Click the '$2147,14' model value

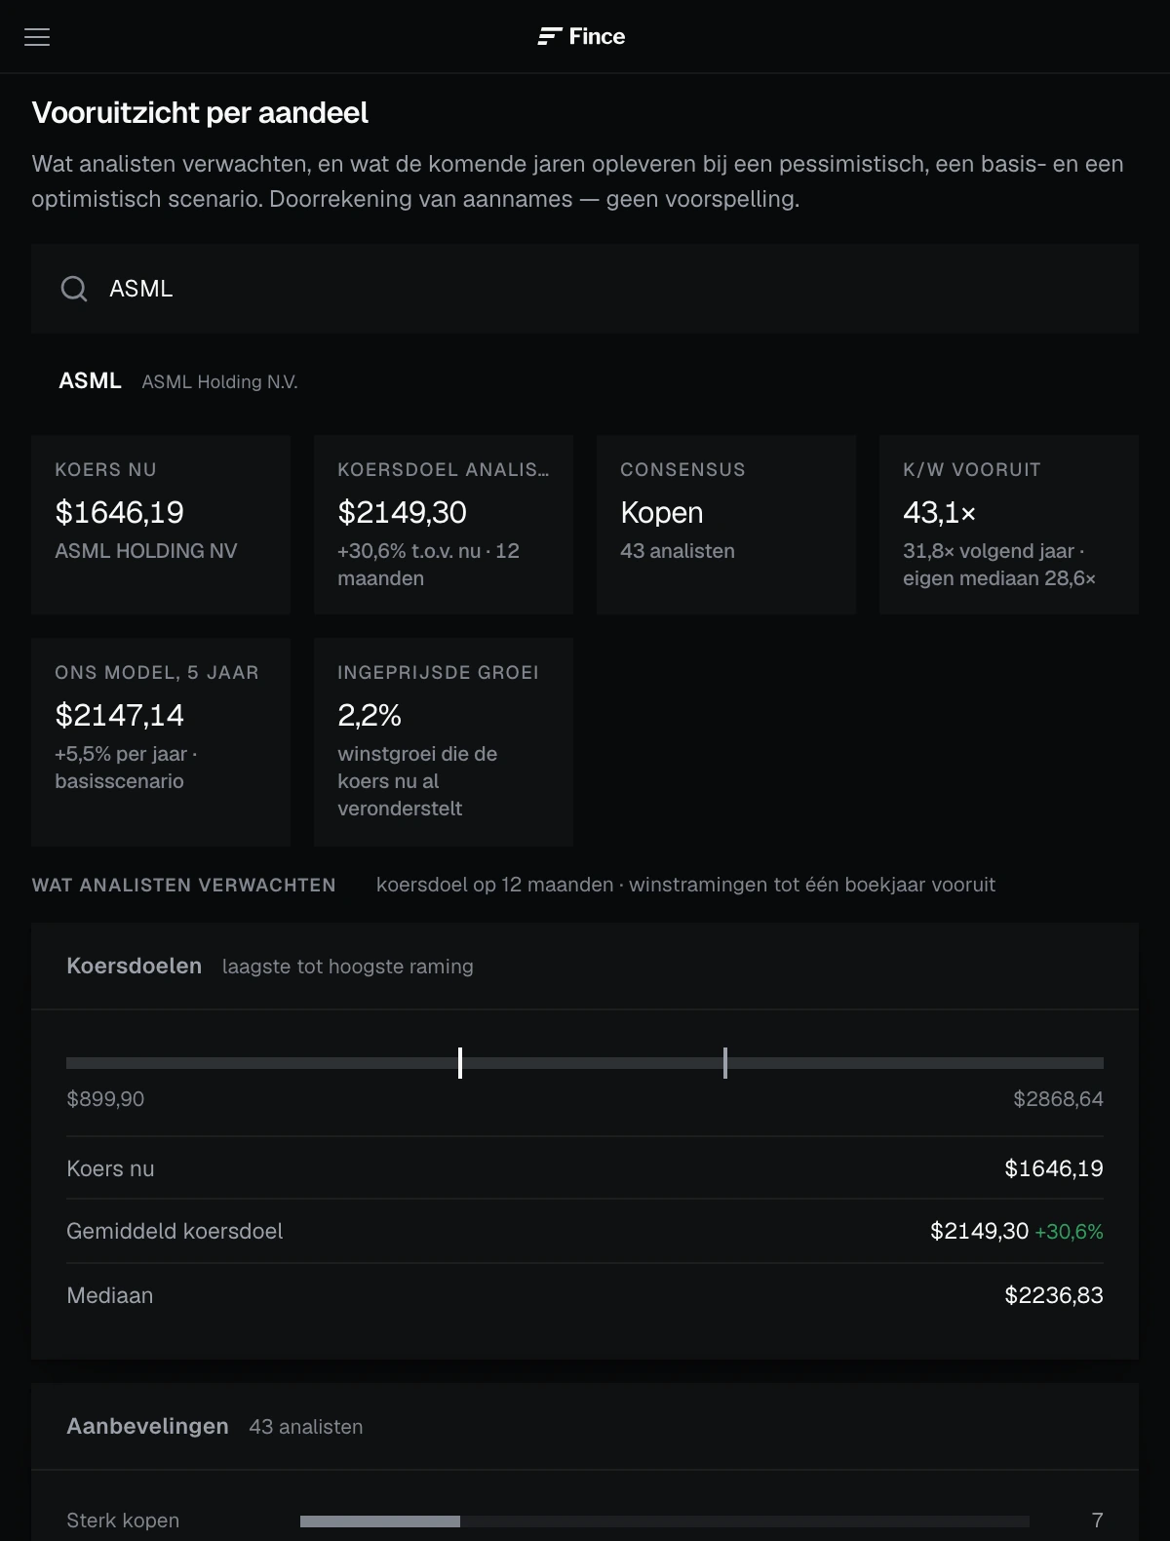tap(120, 715)
